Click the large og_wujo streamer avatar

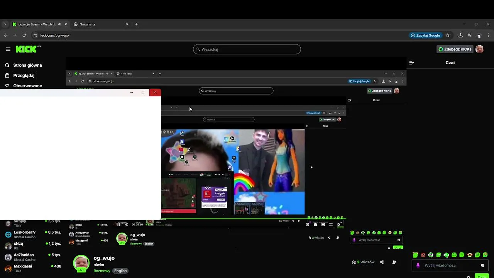click(x=81, y=263)
